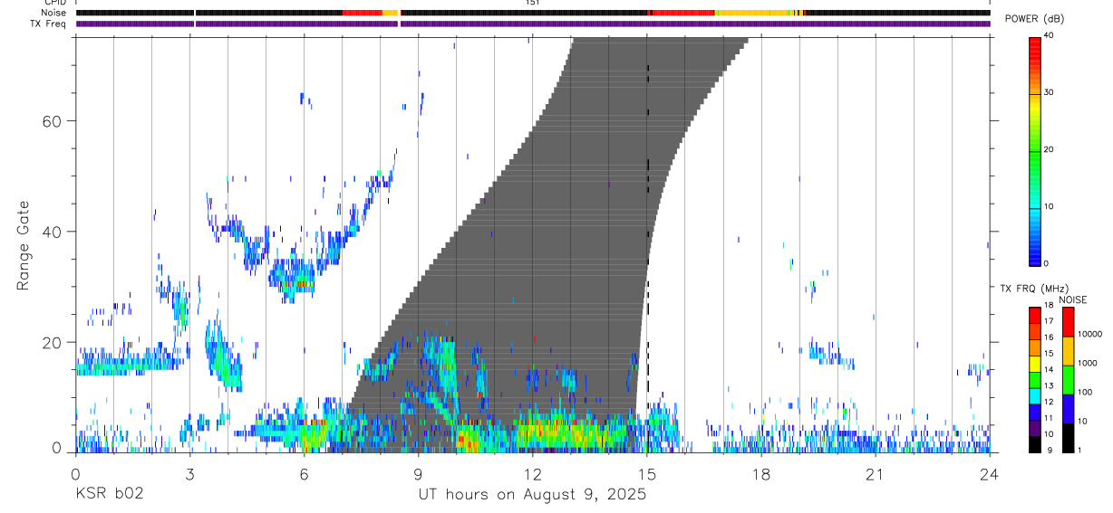Click the 10000 label on the NOISE scale
The width and height of the screenshot is (1113, 513).
click(1090, 334)
